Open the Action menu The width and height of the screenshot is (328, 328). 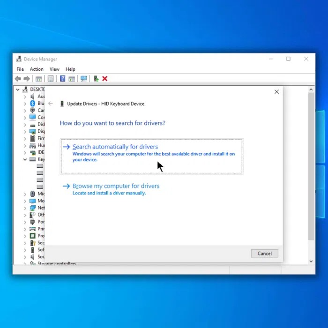(37, 69)
